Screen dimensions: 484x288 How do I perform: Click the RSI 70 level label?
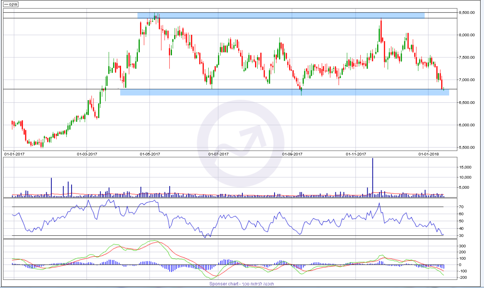461,207
